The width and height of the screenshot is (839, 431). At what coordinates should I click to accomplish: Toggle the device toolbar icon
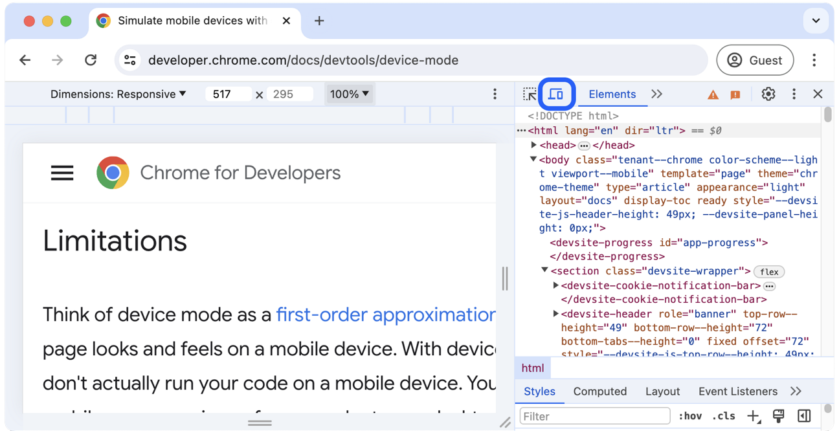(x=555, y=94)
